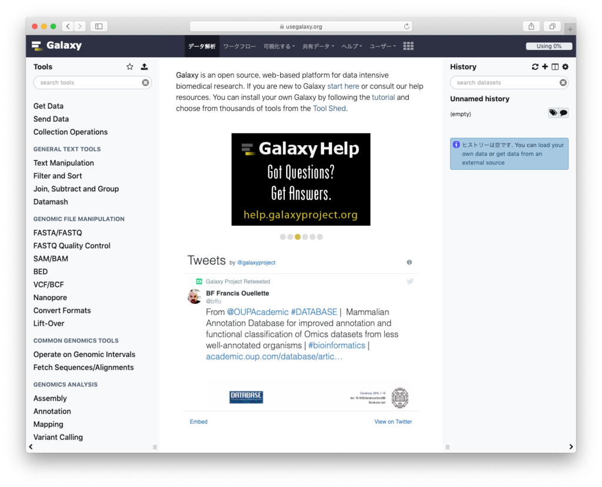Create a new history with plus icon
Viewport: 602px width, 487px height.
pos(545,66)
